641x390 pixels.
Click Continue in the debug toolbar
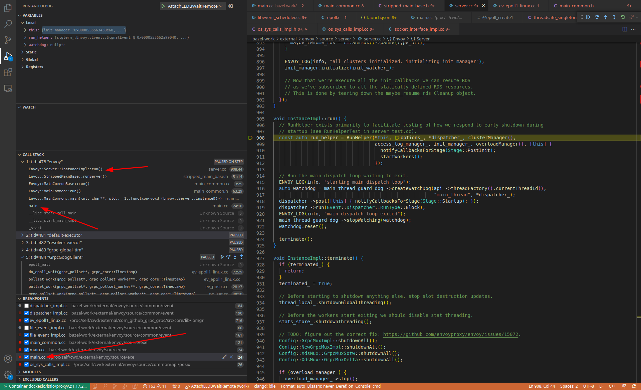(588, 17)
